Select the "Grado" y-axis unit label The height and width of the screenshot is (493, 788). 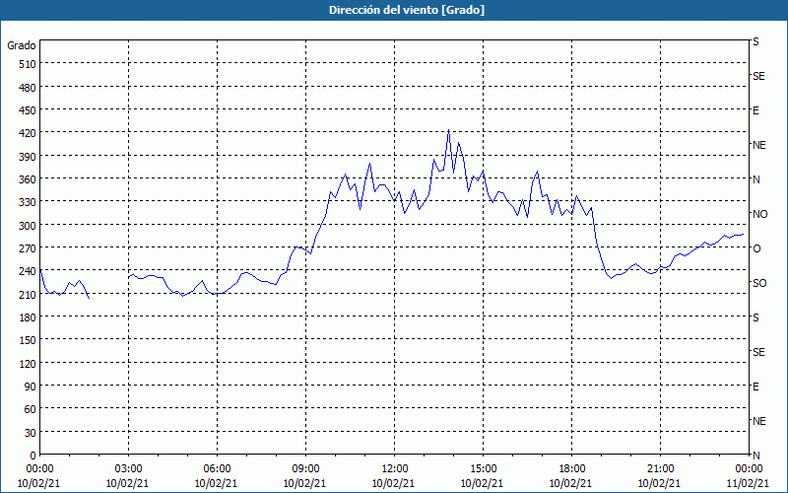(x=22, y=45)
